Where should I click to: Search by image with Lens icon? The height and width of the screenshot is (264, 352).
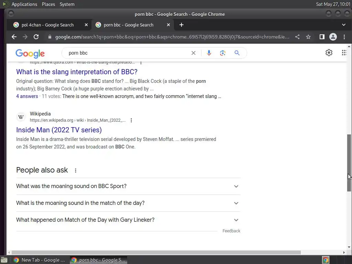point(222,53)
